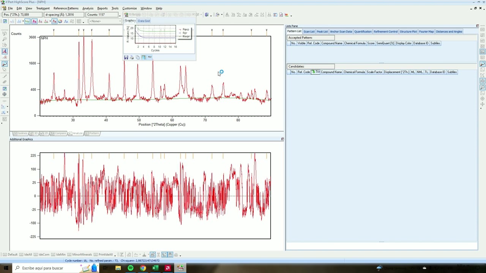Open the Analysis menu
Viewport: 486px width, 273px height.
click(x=88, y=8)
